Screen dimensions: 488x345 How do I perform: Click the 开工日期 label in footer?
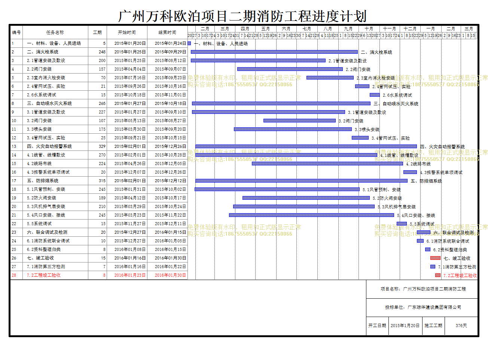click(x=377, y=326)
